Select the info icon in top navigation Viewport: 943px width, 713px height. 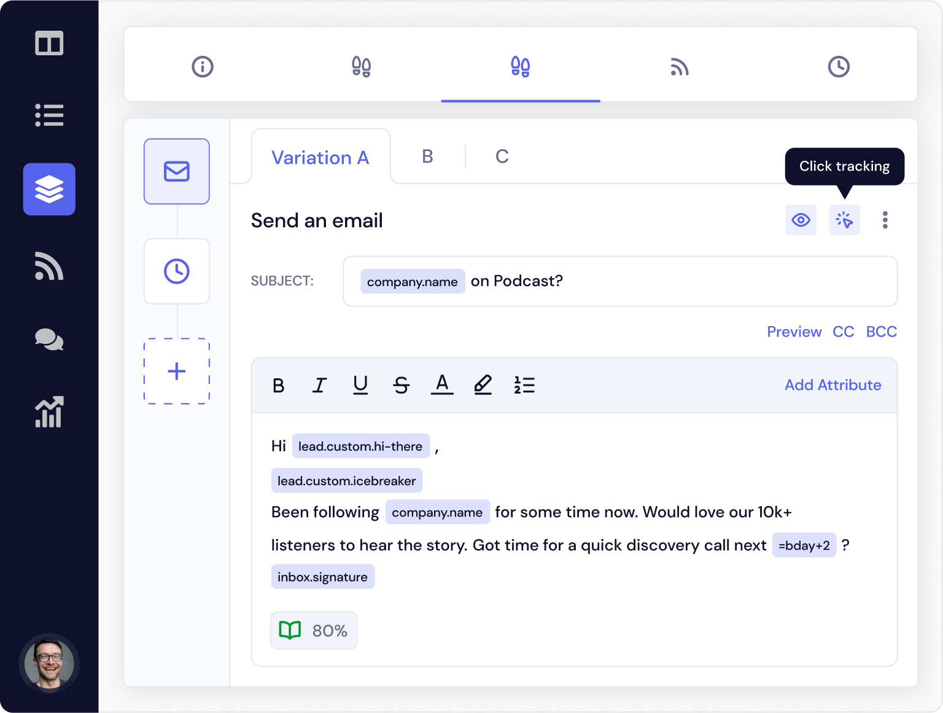(x=203, y=66)
